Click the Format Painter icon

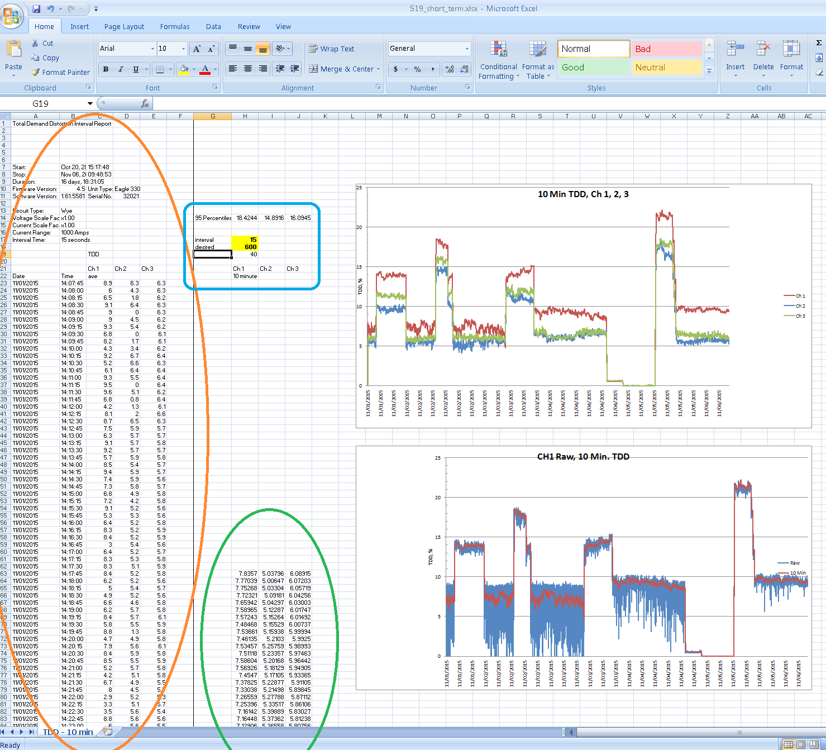click(x=36, y=72)
